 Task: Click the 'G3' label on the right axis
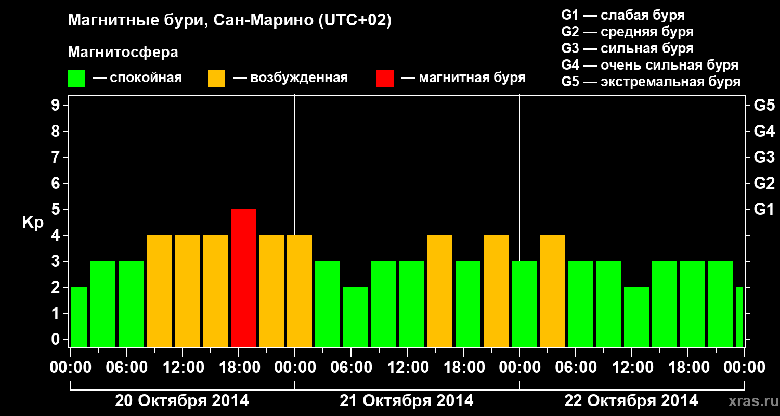pos(764,158)
